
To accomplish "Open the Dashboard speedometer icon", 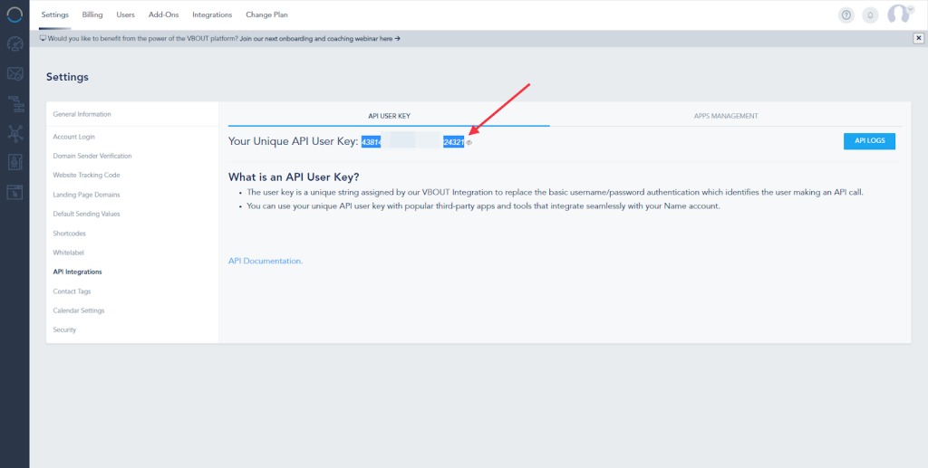I will pyautogui.click(x=14, y=43).
